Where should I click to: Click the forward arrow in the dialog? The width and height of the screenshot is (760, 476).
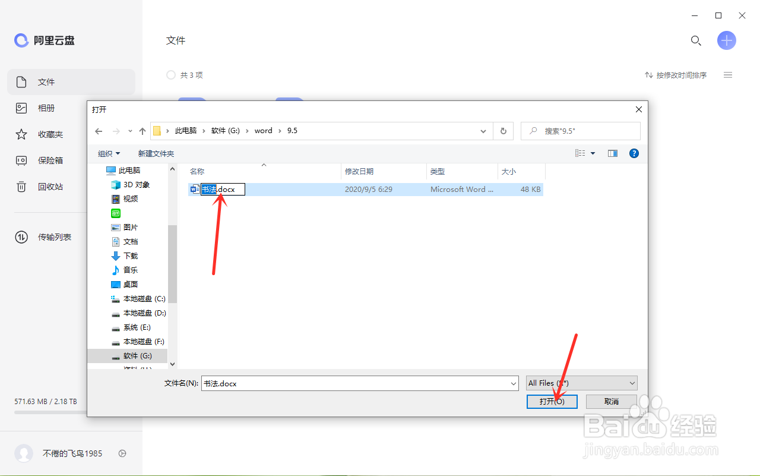(116, 131)
